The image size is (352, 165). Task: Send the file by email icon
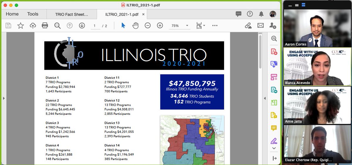pos(260,26)
